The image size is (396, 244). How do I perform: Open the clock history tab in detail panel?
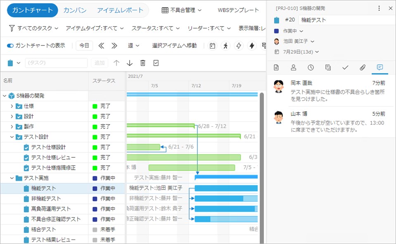coord(311,67)
